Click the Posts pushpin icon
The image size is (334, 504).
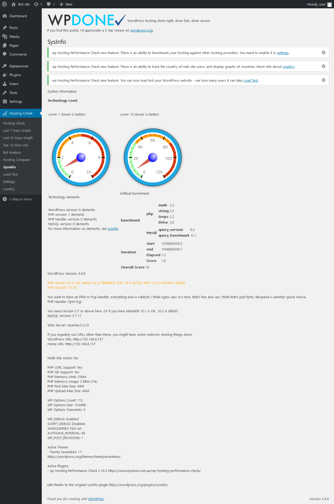point(5,28)
